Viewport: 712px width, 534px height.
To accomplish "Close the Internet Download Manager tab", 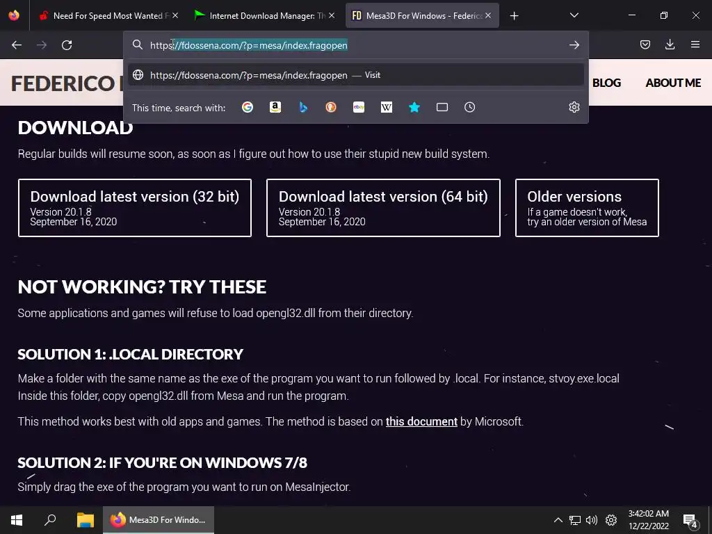I will point(332,15).
